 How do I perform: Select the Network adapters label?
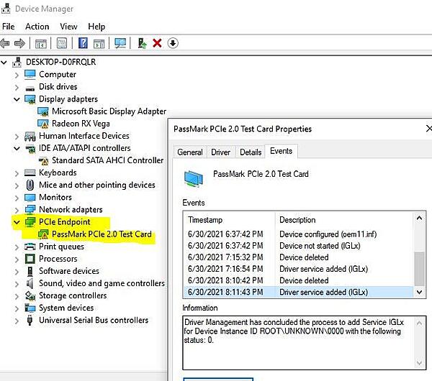point(71,210)
